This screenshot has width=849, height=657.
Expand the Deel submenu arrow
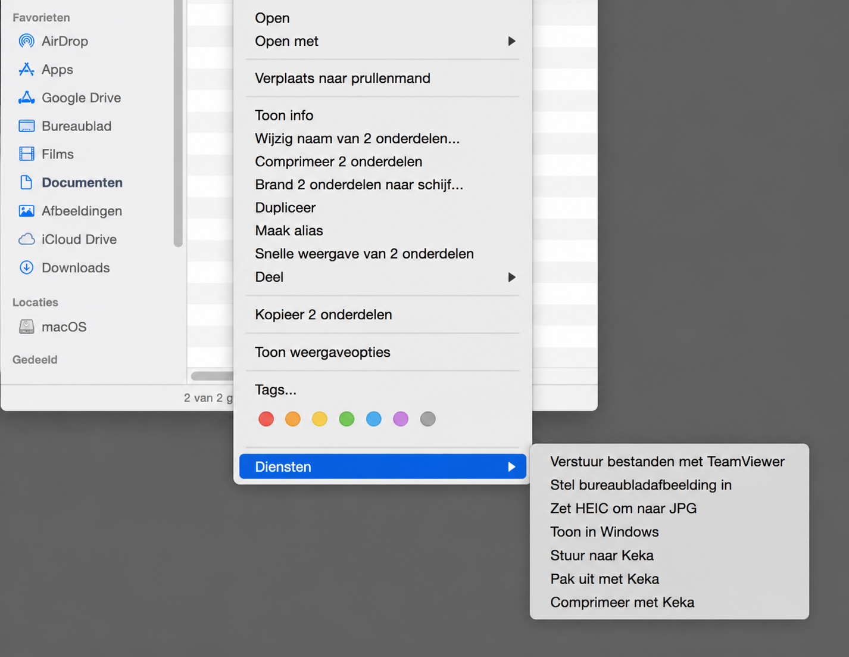511,277
